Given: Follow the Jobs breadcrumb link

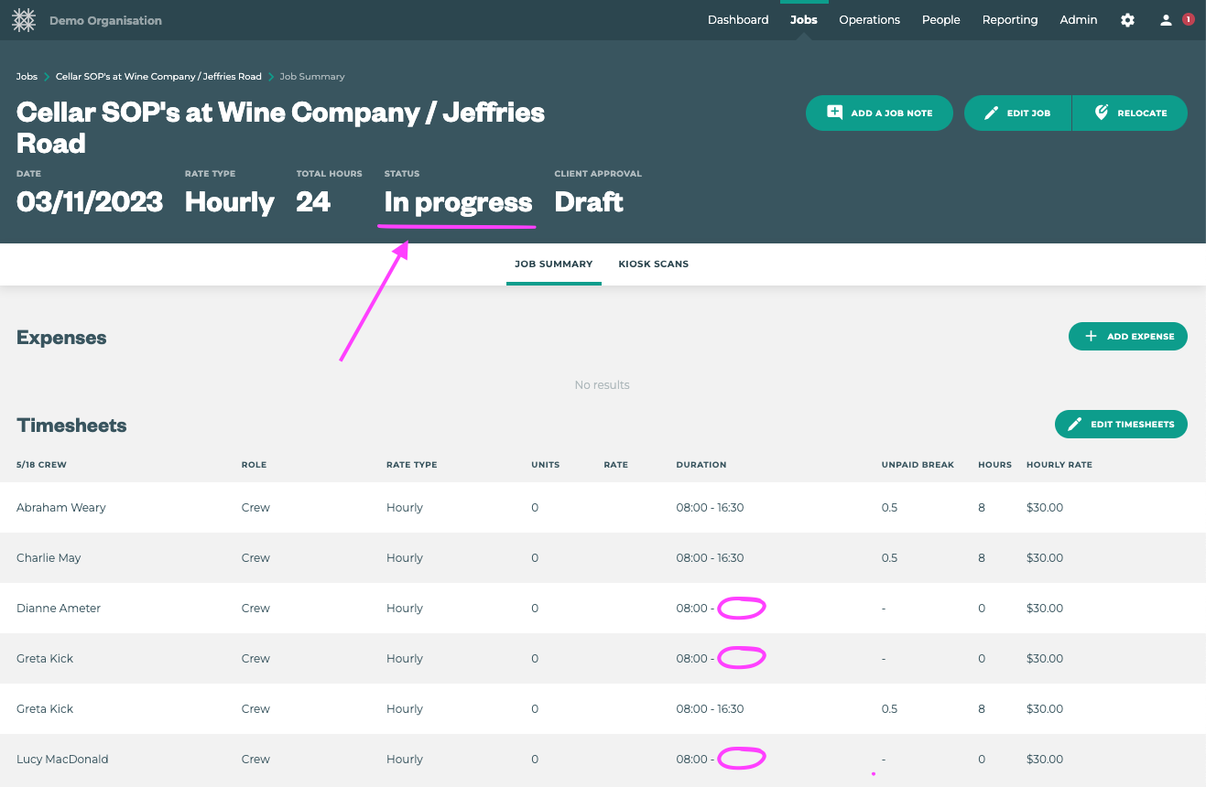Looking at the screenshot, I should 27,77.
